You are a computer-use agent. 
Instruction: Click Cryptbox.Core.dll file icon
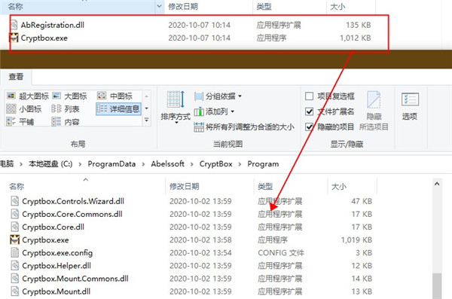tap(15, 227)
